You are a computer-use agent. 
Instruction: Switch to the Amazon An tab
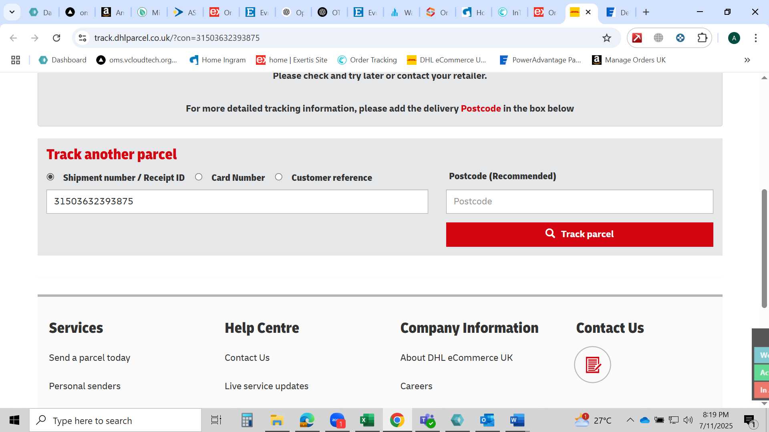point(113,12)
